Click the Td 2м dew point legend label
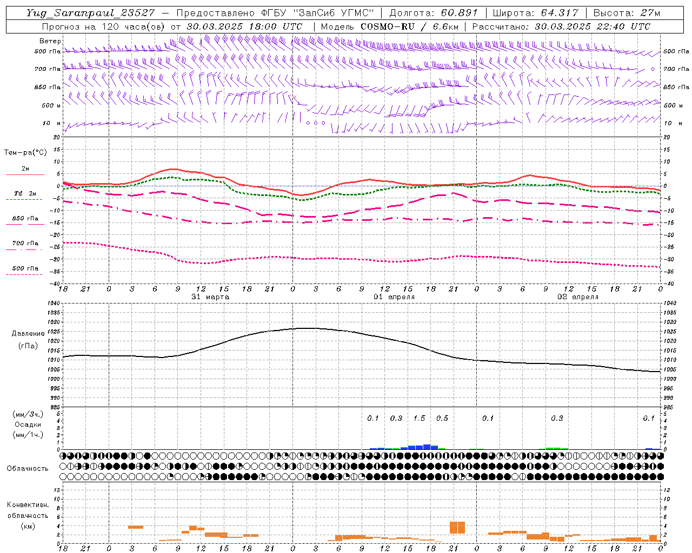692x553 pixels. pyautogui.click(x=25, y=193)
